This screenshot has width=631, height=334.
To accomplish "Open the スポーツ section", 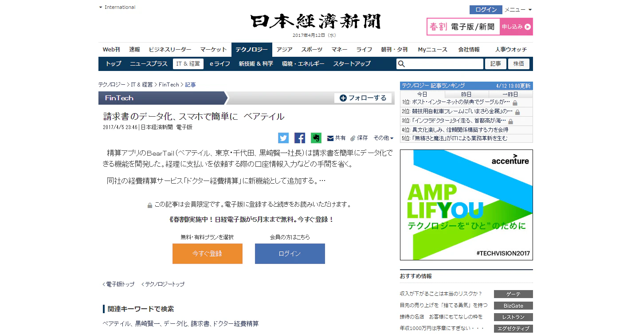I will coord(312,50).
